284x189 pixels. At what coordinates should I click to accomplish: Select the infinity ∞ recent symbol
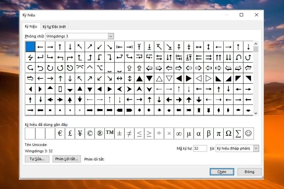pyautogui.click(x=179, y=133)
